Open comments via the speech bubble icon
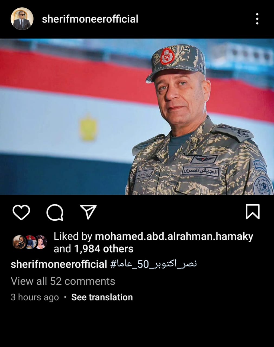 click(55, 212)
